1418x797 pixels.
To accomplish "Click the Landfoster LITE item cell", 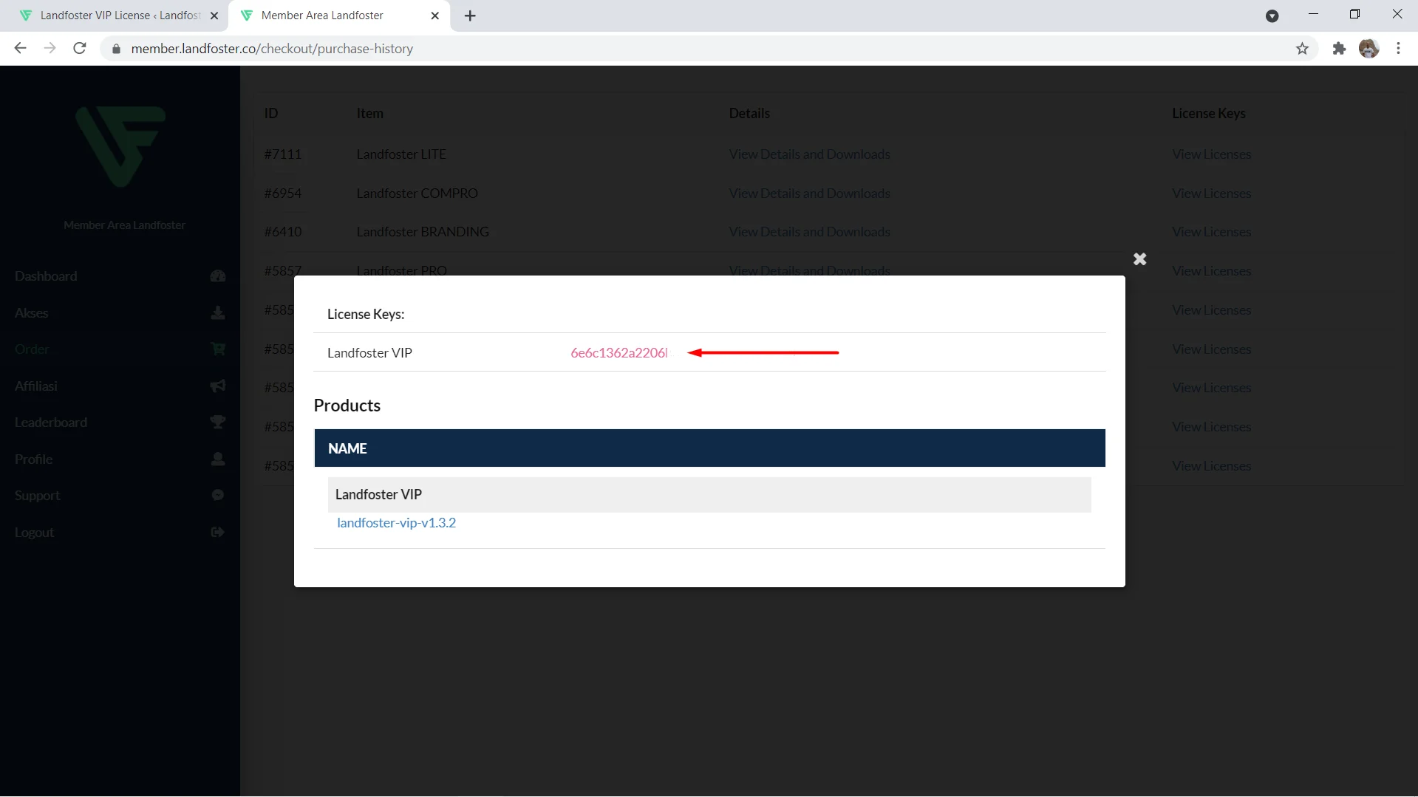I will click(x=401, y=154).
